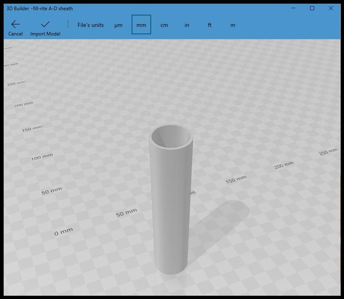344x299 pixels.
Task: Click the 0 mm grid label
Action: coord(63,232)
